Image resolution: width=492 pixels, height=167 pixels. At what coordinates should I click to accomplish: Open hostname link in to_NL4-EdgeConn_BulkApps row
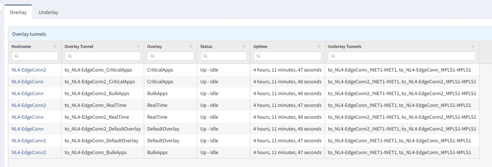click(29, 152)
